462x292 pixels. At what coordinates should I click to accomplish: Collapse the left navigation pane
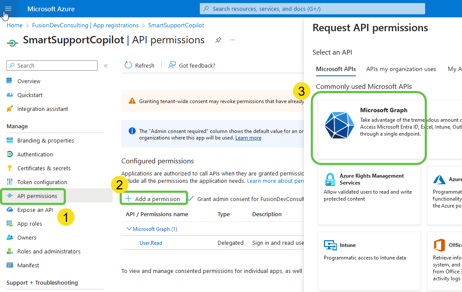[x=106, y=65]
